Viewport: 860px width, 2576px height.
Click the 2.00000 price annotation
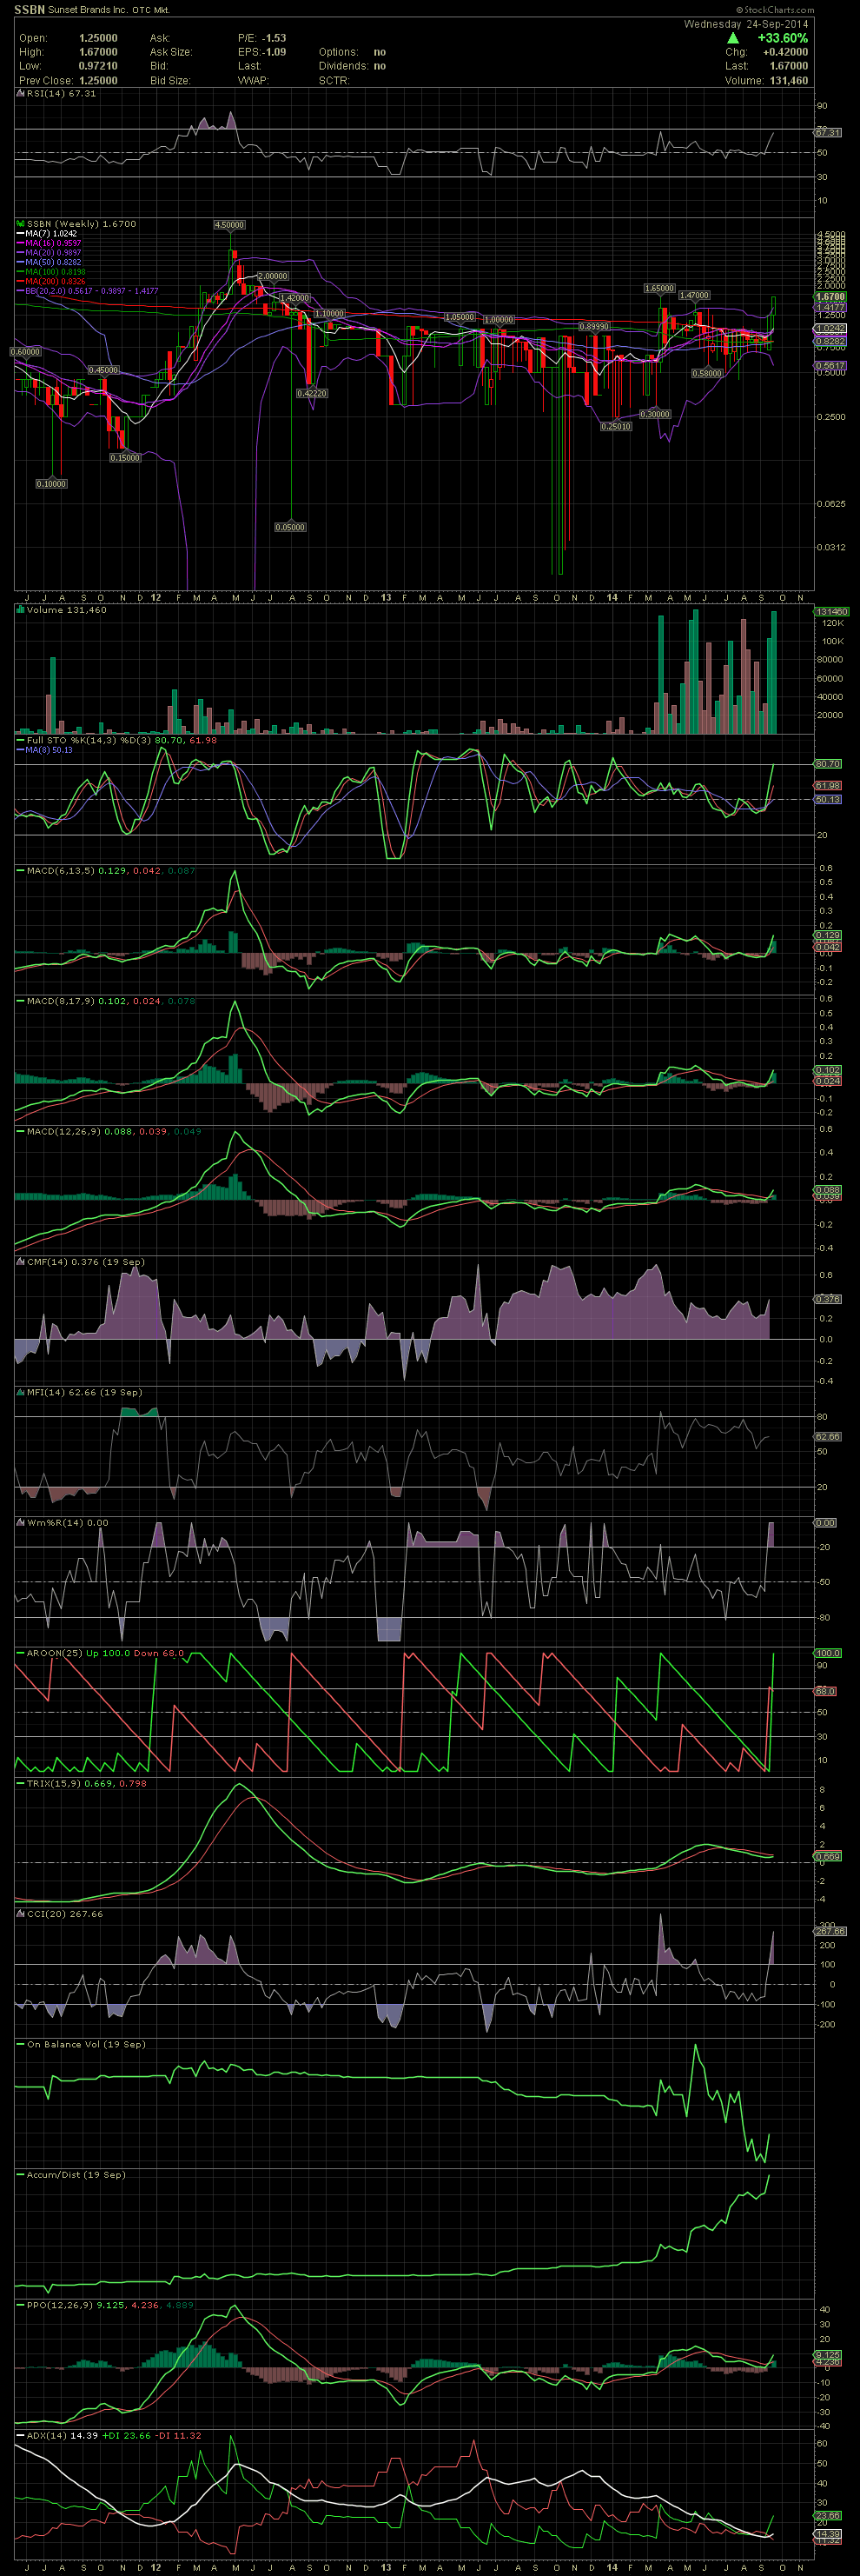(273, 276)
